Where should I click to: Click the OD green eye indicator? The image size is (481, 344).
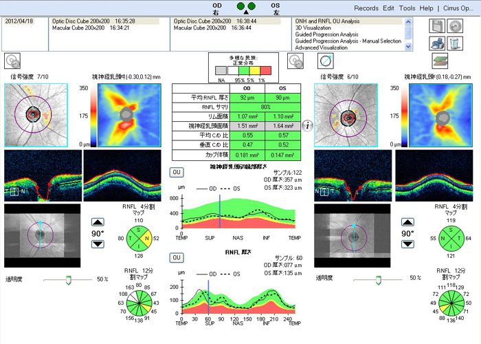(240, 6)
